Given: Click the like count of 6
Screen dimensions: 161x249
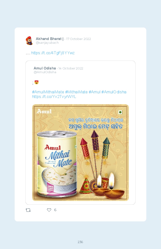Looking at the screenshot, I should [55, 210].
